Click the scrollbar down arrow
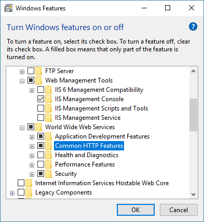 [x=194, y=195]
